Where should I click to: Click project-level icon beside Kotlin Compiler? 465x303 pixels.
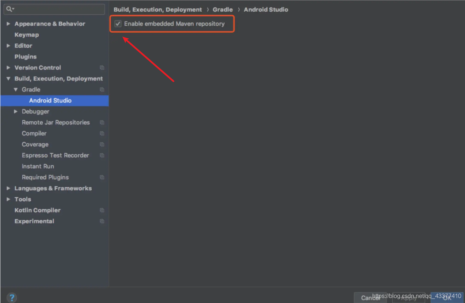[x=102, y=210]
